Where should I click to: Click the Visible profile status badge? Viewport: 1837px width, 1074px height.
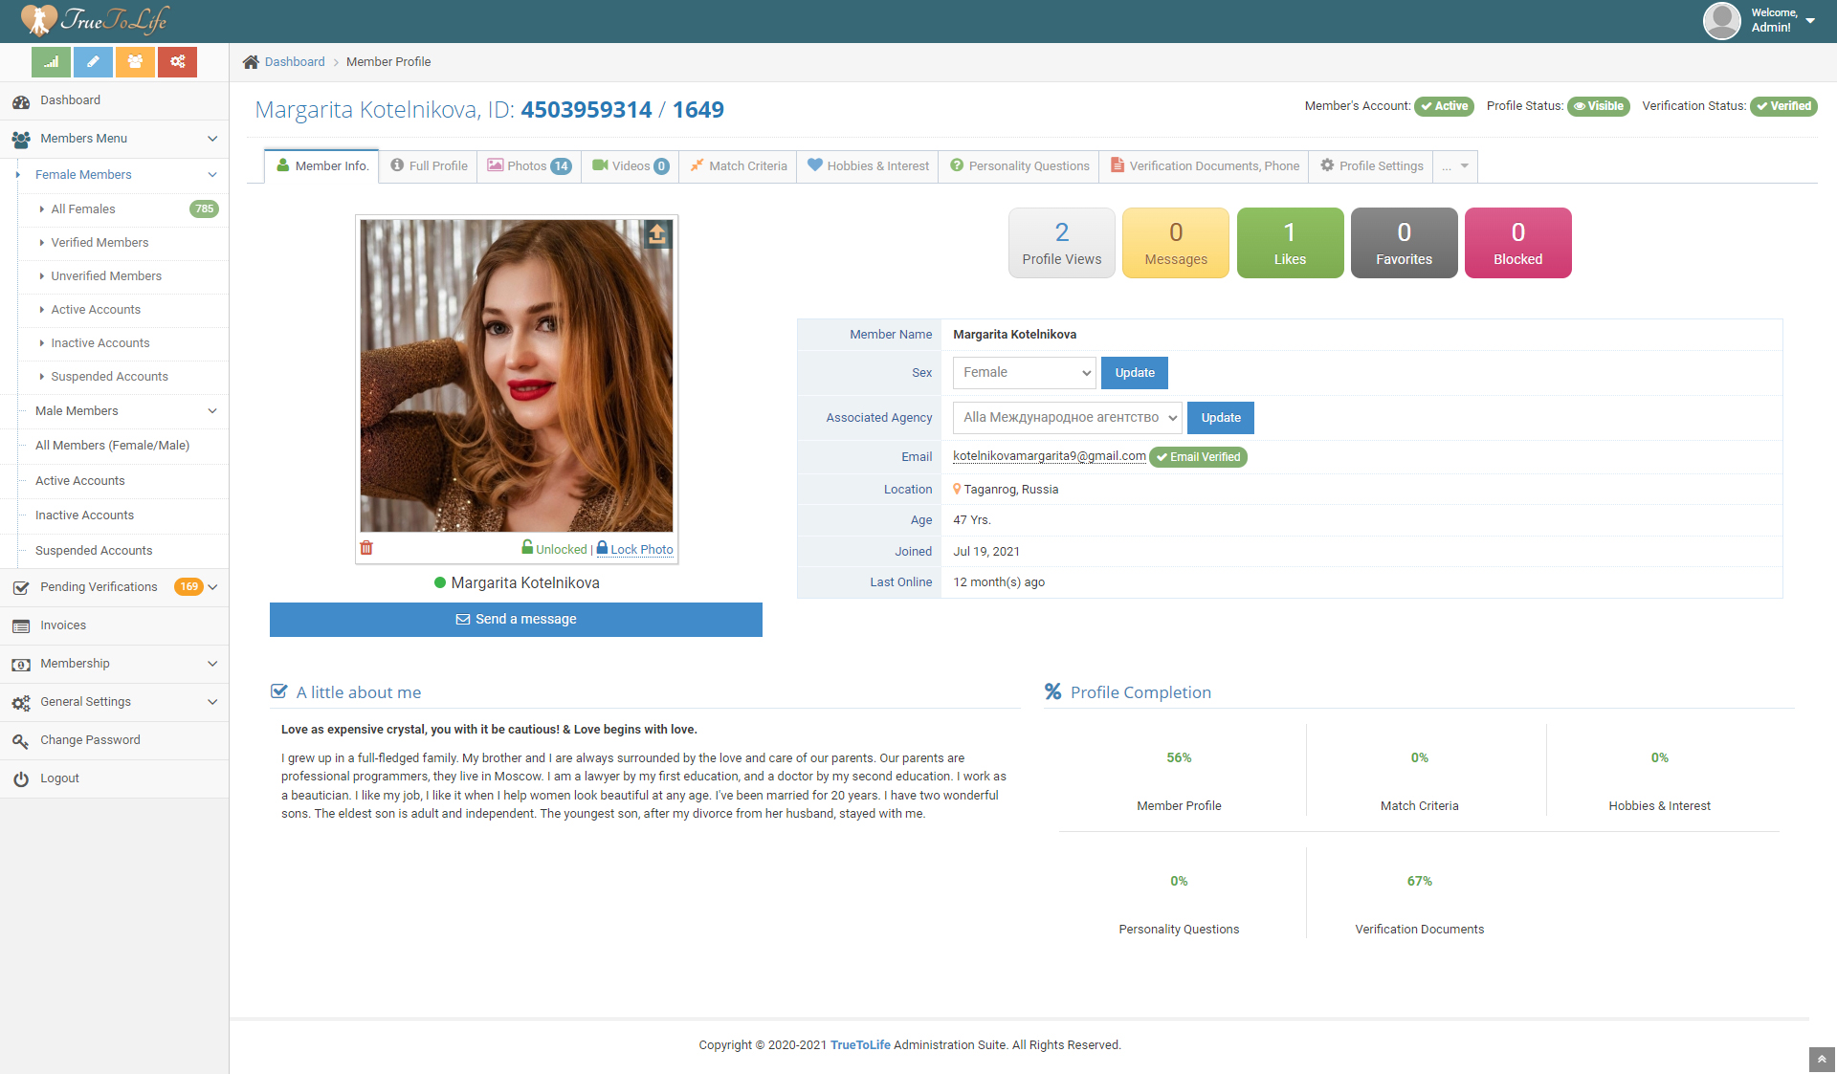coord(1599,106)
